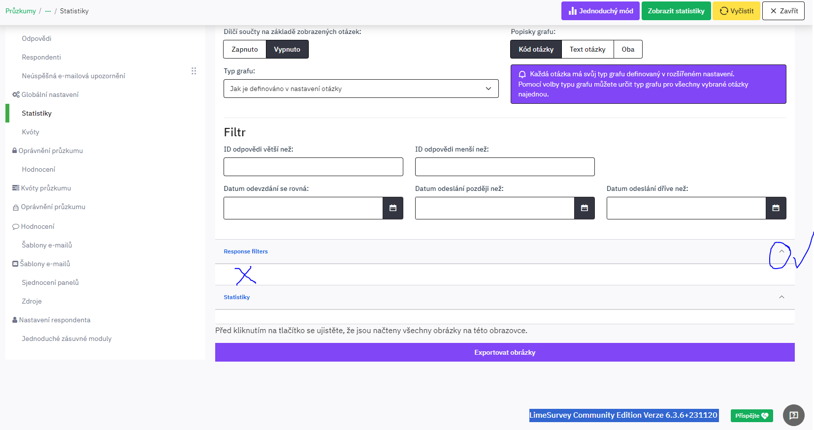Select Oba chart label option

tap(628, 49)
